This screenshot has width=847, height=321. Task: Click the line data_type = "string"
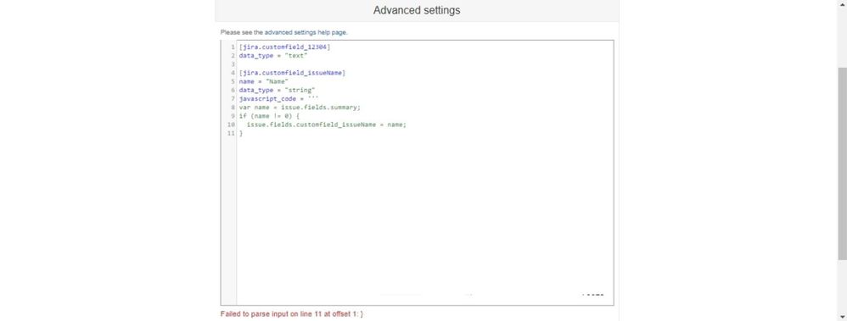(277, 90)
